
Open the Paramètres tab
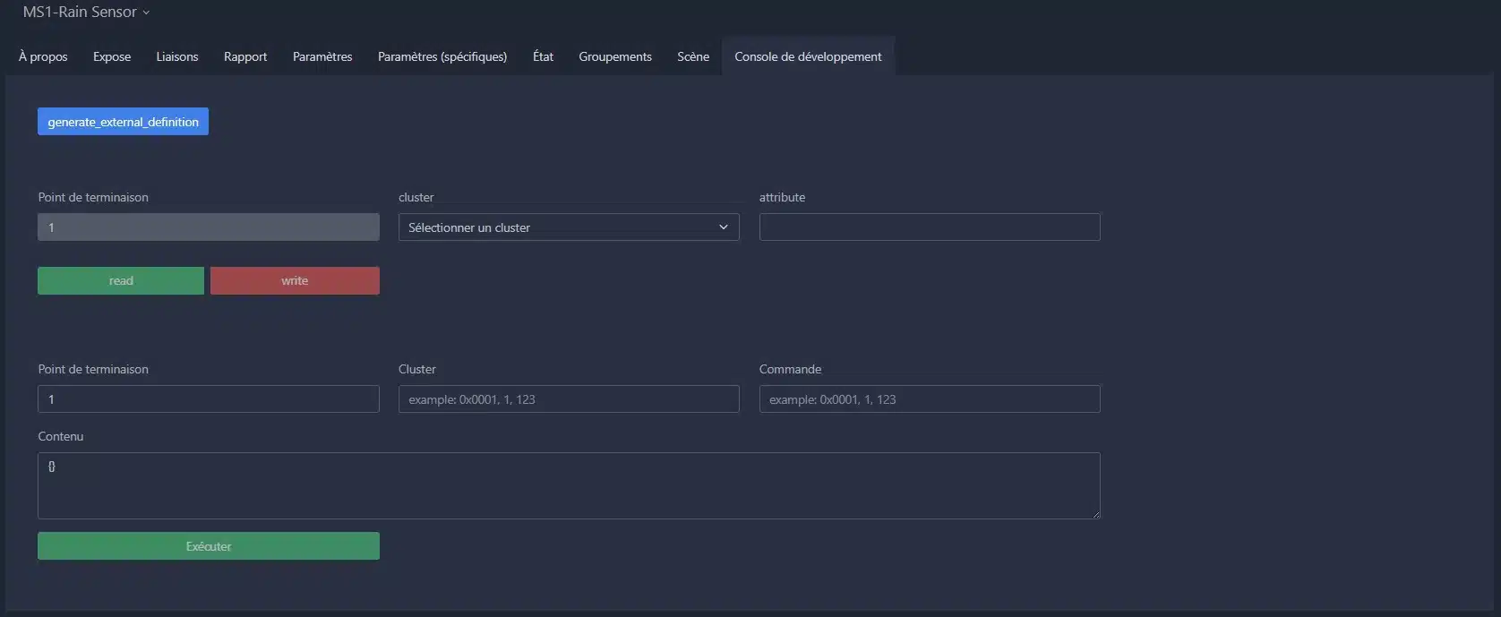[322, 56]
